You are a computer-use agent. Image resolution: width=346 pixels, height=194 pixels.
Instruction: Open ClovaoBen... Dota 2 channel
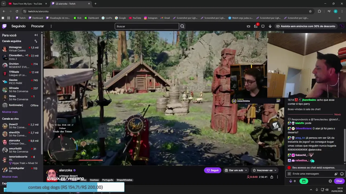21,57
